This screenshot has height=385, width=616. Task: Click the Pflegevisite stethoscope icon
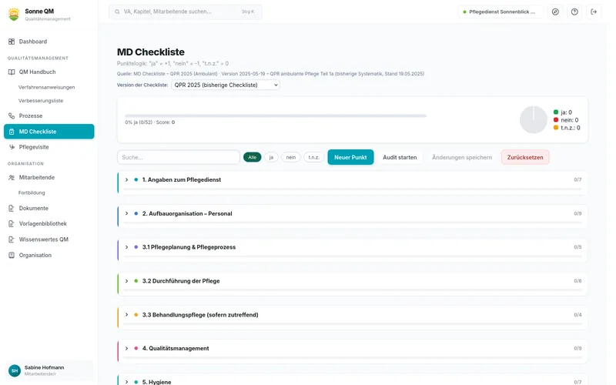click(12, 147)
